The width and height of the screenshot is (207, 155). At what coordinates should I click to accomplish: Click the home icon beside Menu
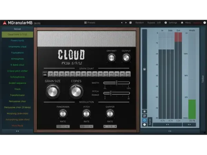(x=182, y=23)
